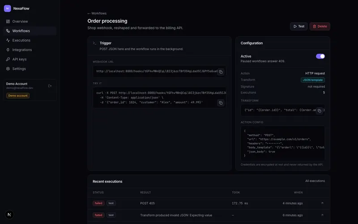View All executions
Image resolution: width=358 pixels, height=224 pixels.
click(x=315, y=181)
